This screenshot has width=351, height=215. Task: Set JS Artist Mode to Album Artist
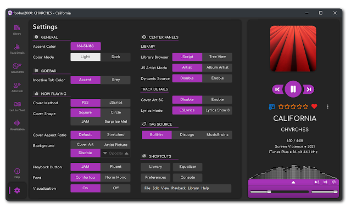click(218, 67)
